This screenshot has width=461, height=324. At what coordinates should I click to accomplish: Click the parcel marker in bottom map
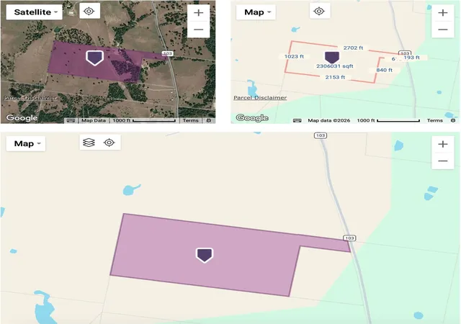click(205, 255)
